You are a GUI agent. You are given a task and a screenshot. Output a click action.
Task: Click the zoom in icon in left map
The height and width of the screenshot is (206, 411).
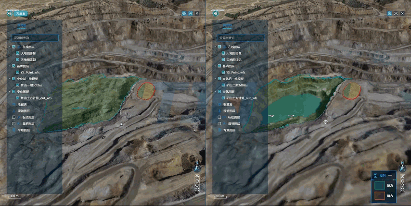pos(197,177)
